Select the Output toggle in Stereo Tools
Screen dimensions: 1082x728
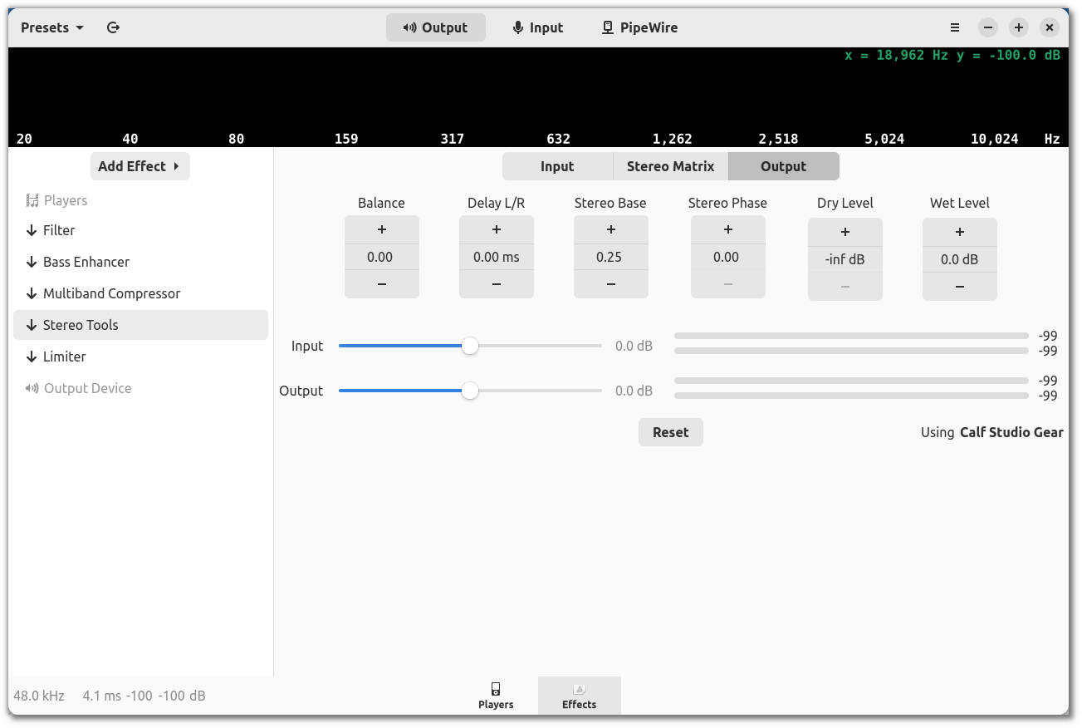tap(783, 166)
